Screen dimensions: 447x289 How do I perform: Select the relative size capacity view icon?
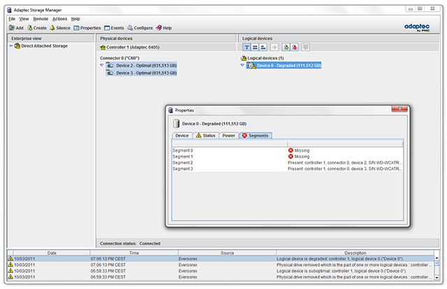[263, 47]
